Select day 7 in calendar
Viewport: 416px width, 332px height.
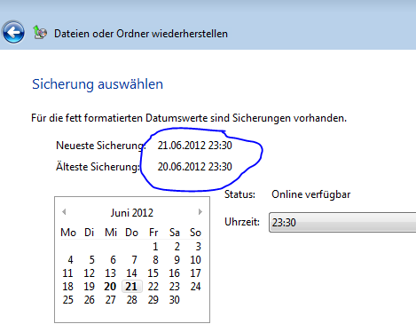click(x=134, y=260)
